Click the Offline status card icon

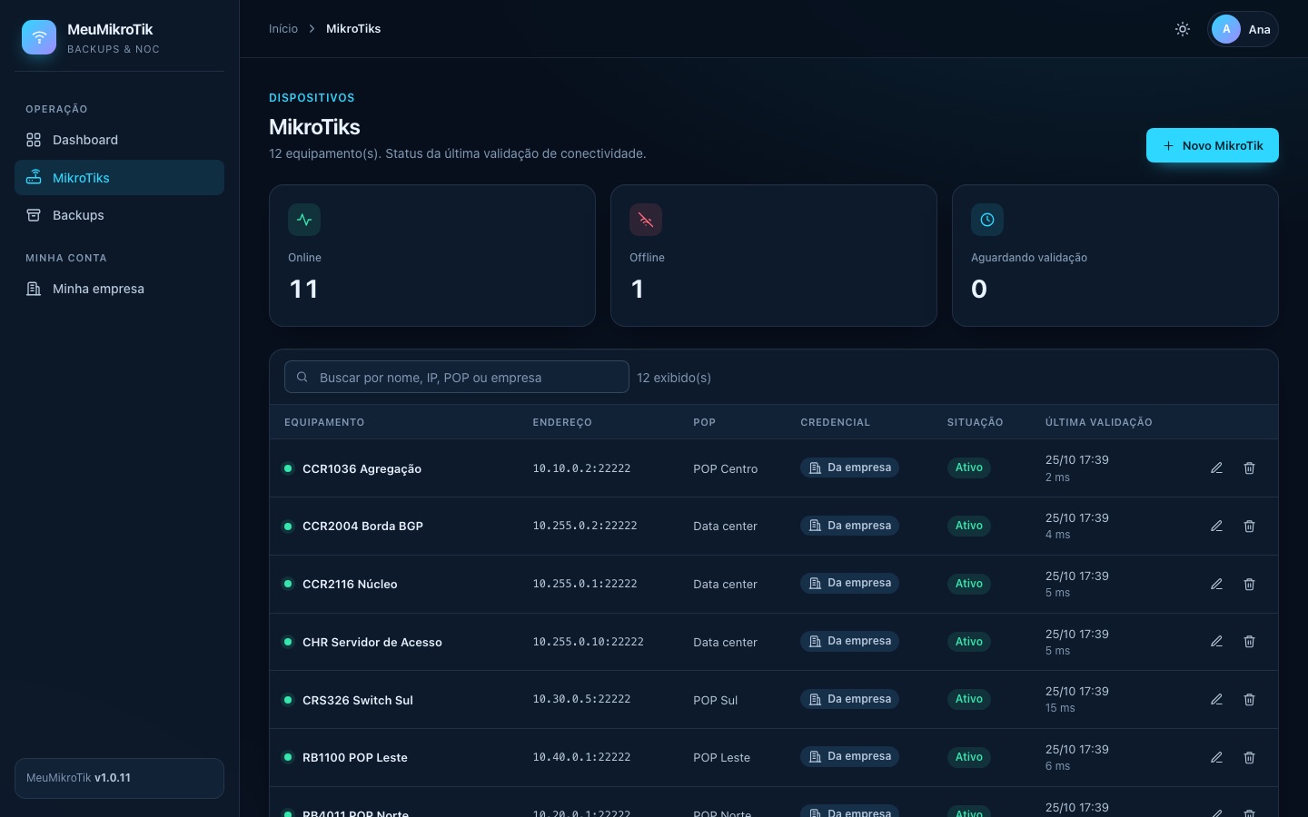coord(646,220)
